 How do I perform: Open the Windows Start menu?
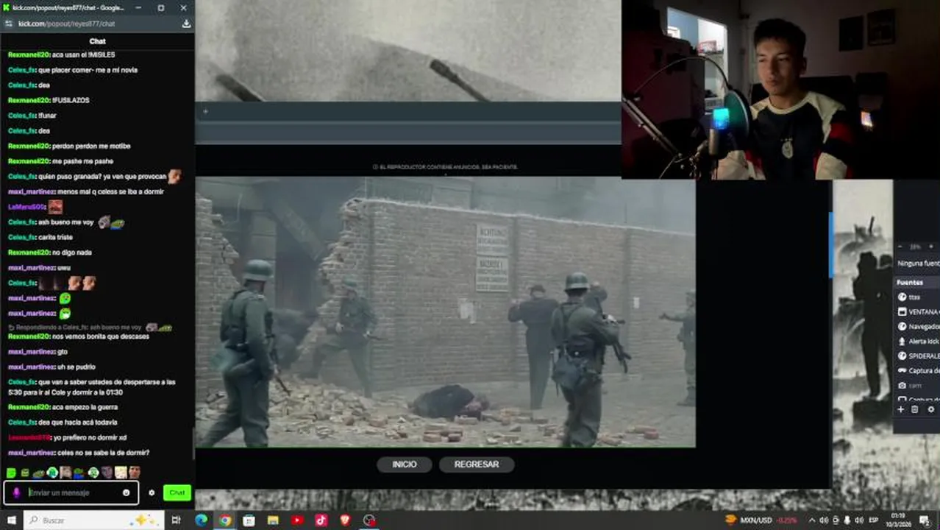[x=11, y=520]
